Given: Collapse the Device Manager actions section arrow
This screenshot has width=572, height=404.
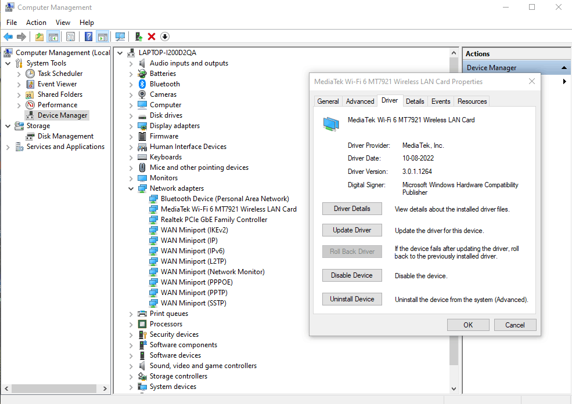Looking at the screenshot, I should click(564, 68).
